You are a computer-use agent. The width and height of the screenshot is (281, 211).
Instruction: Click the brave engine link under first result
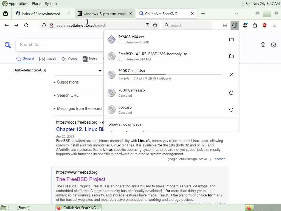click(203, 159)
